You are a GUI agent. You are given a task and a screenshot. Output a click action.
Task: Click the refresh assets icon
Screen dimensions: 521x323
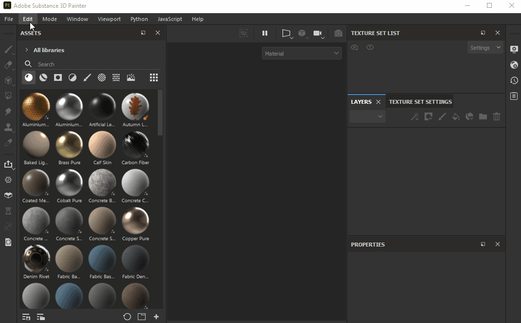coord(127,317)
